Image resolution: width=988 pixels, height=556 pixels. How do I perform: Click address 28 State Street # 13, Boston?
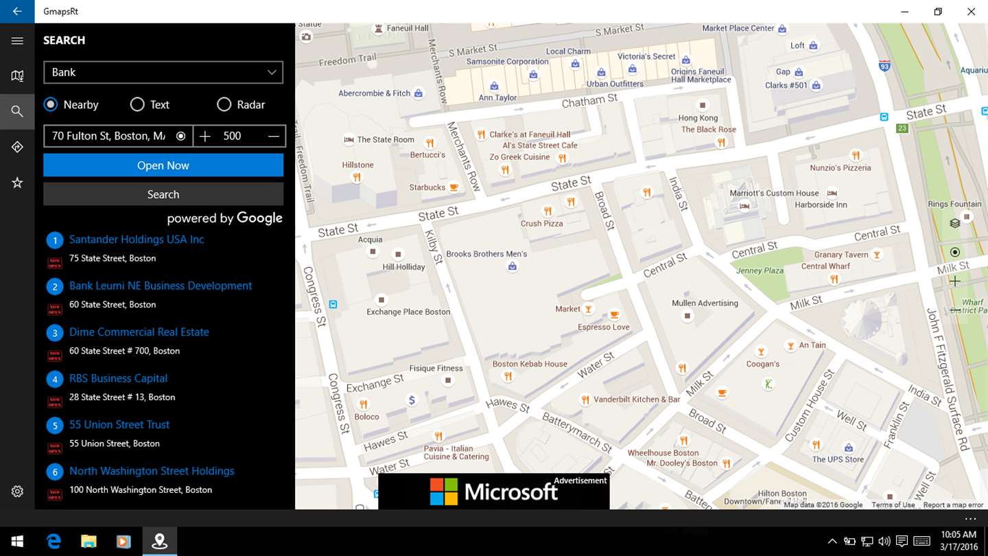122,397
